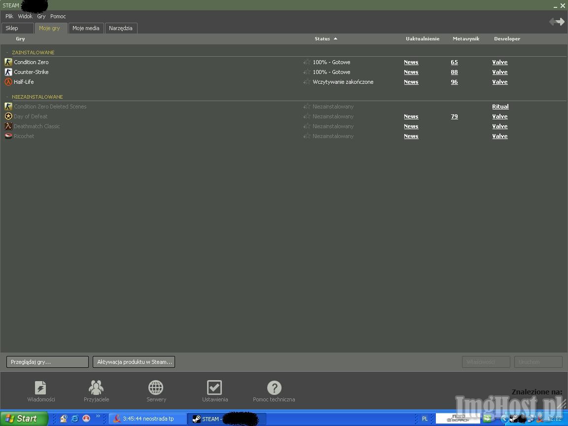The height and width of the screenshot is (426, 568).
Task: Sort by the Uaktualnienie column header
Action: click(x=423, y=39)
